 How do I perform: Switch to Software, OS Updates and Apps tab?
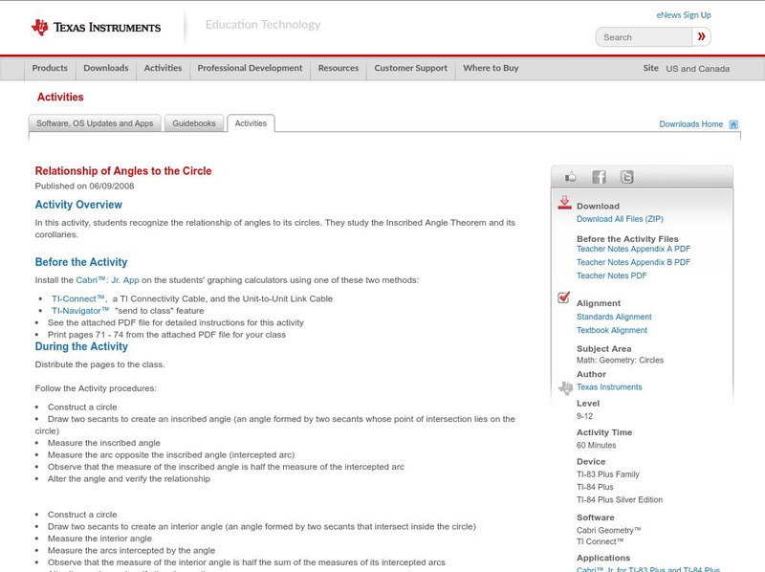(95, 123)
